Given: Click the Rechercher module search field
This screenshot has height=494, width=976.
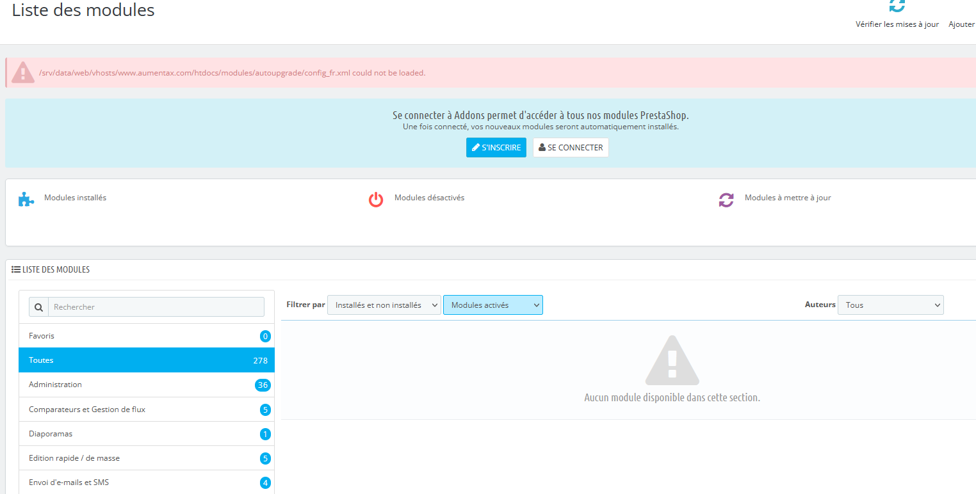Looking at the screenshot, I should (x=156, y=307).
